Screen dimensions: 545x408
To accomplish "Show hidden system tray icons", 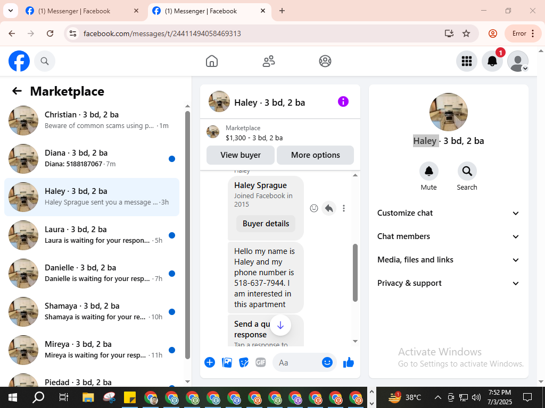I will click(x=438, y=397).
